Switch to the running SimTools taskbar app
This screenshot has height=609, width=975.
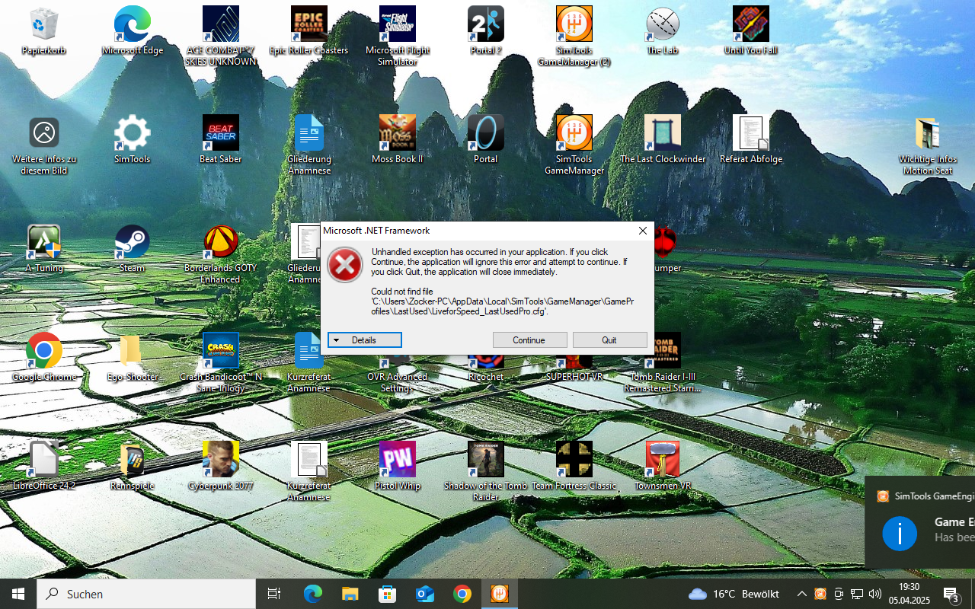[500, 594]
